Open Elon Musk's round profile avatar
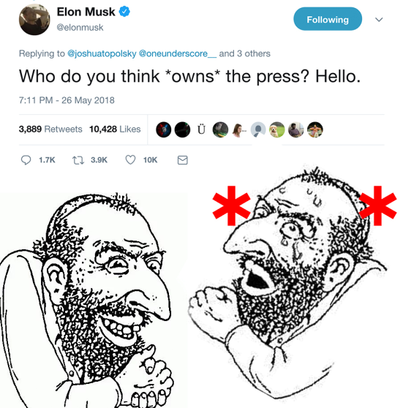This screenshot has width=403, height=408. click(34, 20)
